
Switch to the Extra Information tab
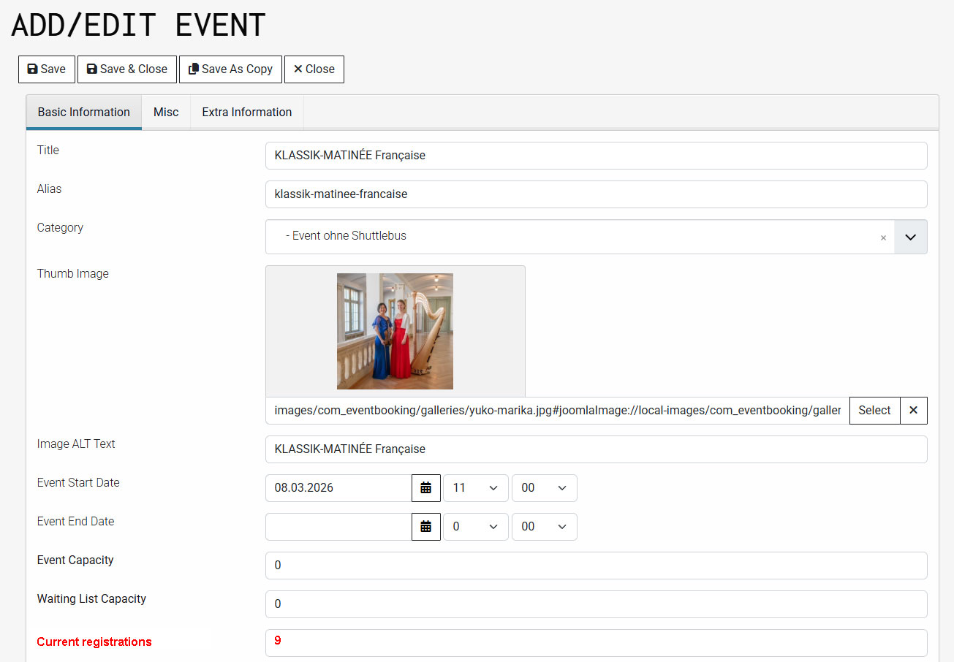coord(246,113)
